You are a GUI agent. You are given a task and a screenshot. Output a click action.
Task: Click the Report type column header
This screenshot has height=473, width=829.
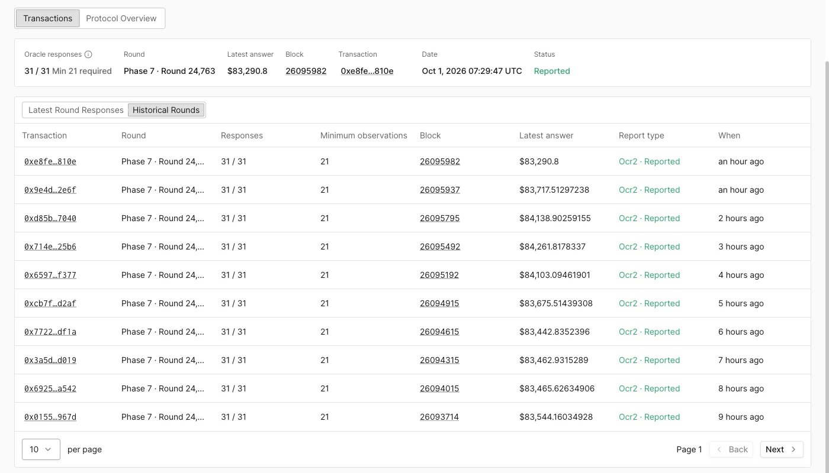click(641, 135)
